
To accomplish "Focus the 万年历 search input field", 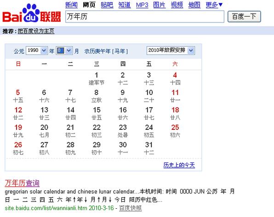I will tap(145, 17).
